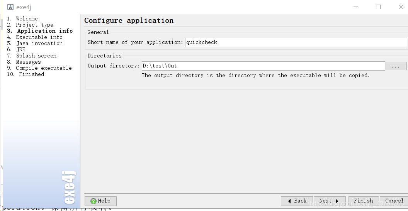The image size is (408, 211).
Task: Select step 3 Application info
Action: pyautogui.click(x=40, y=31)
